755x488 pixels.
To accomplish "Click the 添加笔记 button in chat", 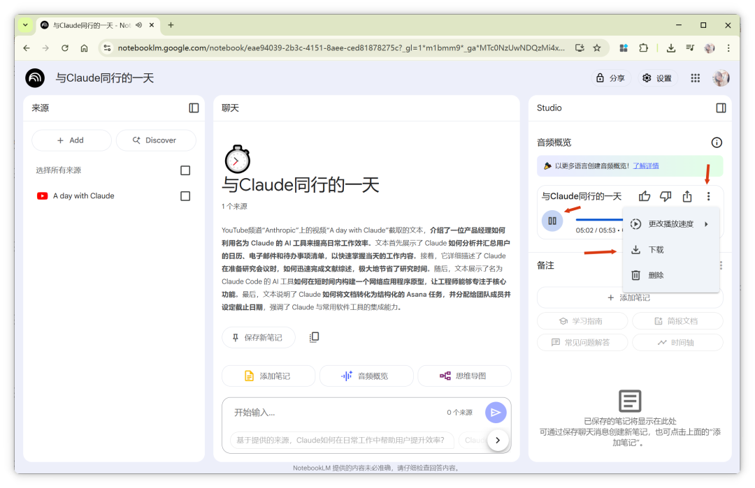I will coord(268,376).
